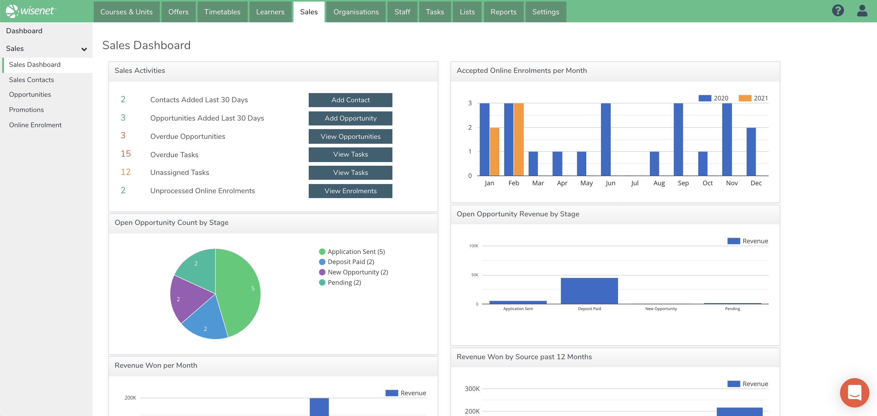Viewport: 877px width, 416px height.
Task: Open Promotions in the sidebar
Action: 26,110
